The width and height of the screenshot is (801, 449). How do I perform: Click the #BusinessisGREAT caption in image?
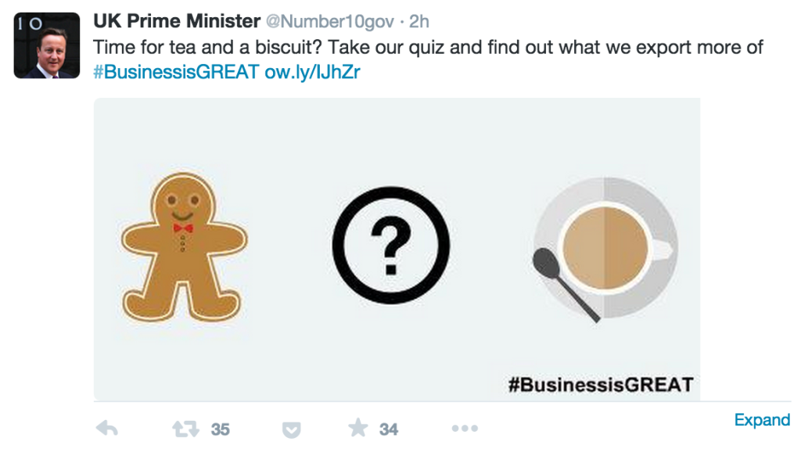601,384
